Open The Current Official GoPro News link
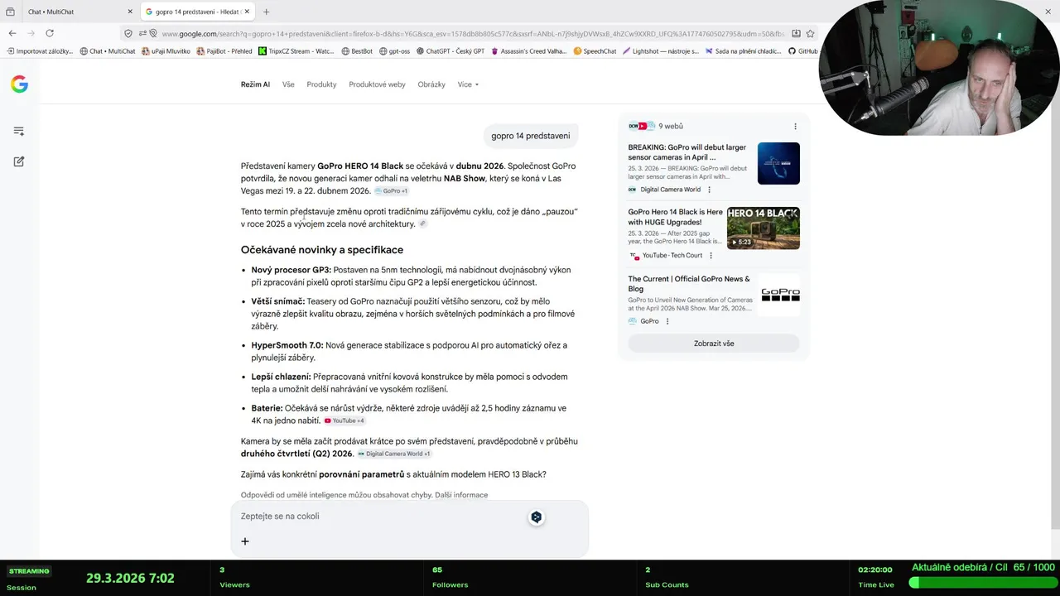 pyautogui.click(x=689, y=284)
